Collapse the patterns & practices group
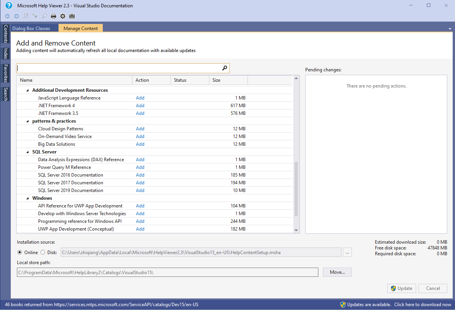Image resolution: width=455 pixels, height=310 pixels. (x=28, y=121)
